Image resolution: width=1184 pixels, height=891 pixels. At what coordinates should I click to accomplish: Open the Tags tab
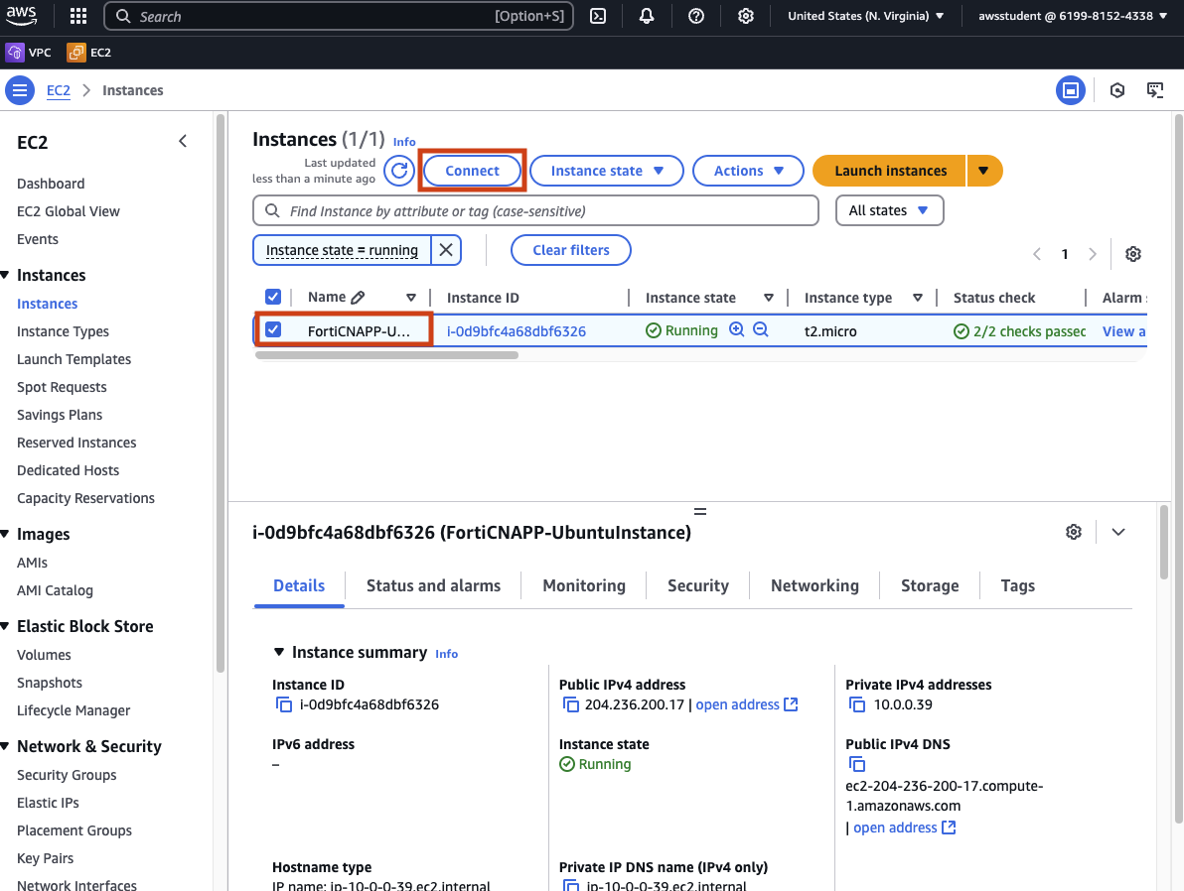(x=1017, y=585)
